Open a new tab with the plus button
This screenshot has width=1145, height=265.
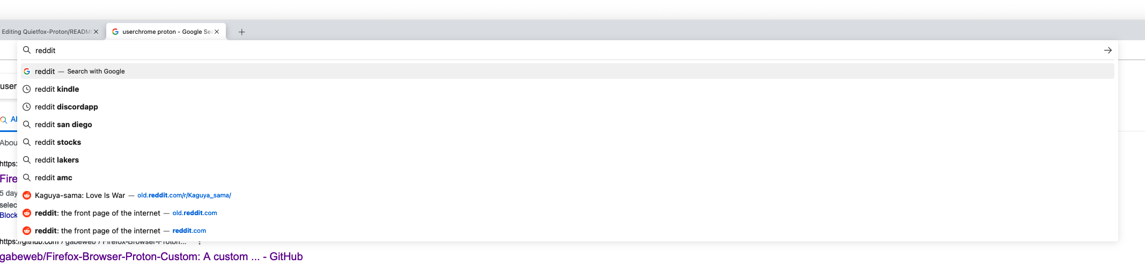coord(241,32)
